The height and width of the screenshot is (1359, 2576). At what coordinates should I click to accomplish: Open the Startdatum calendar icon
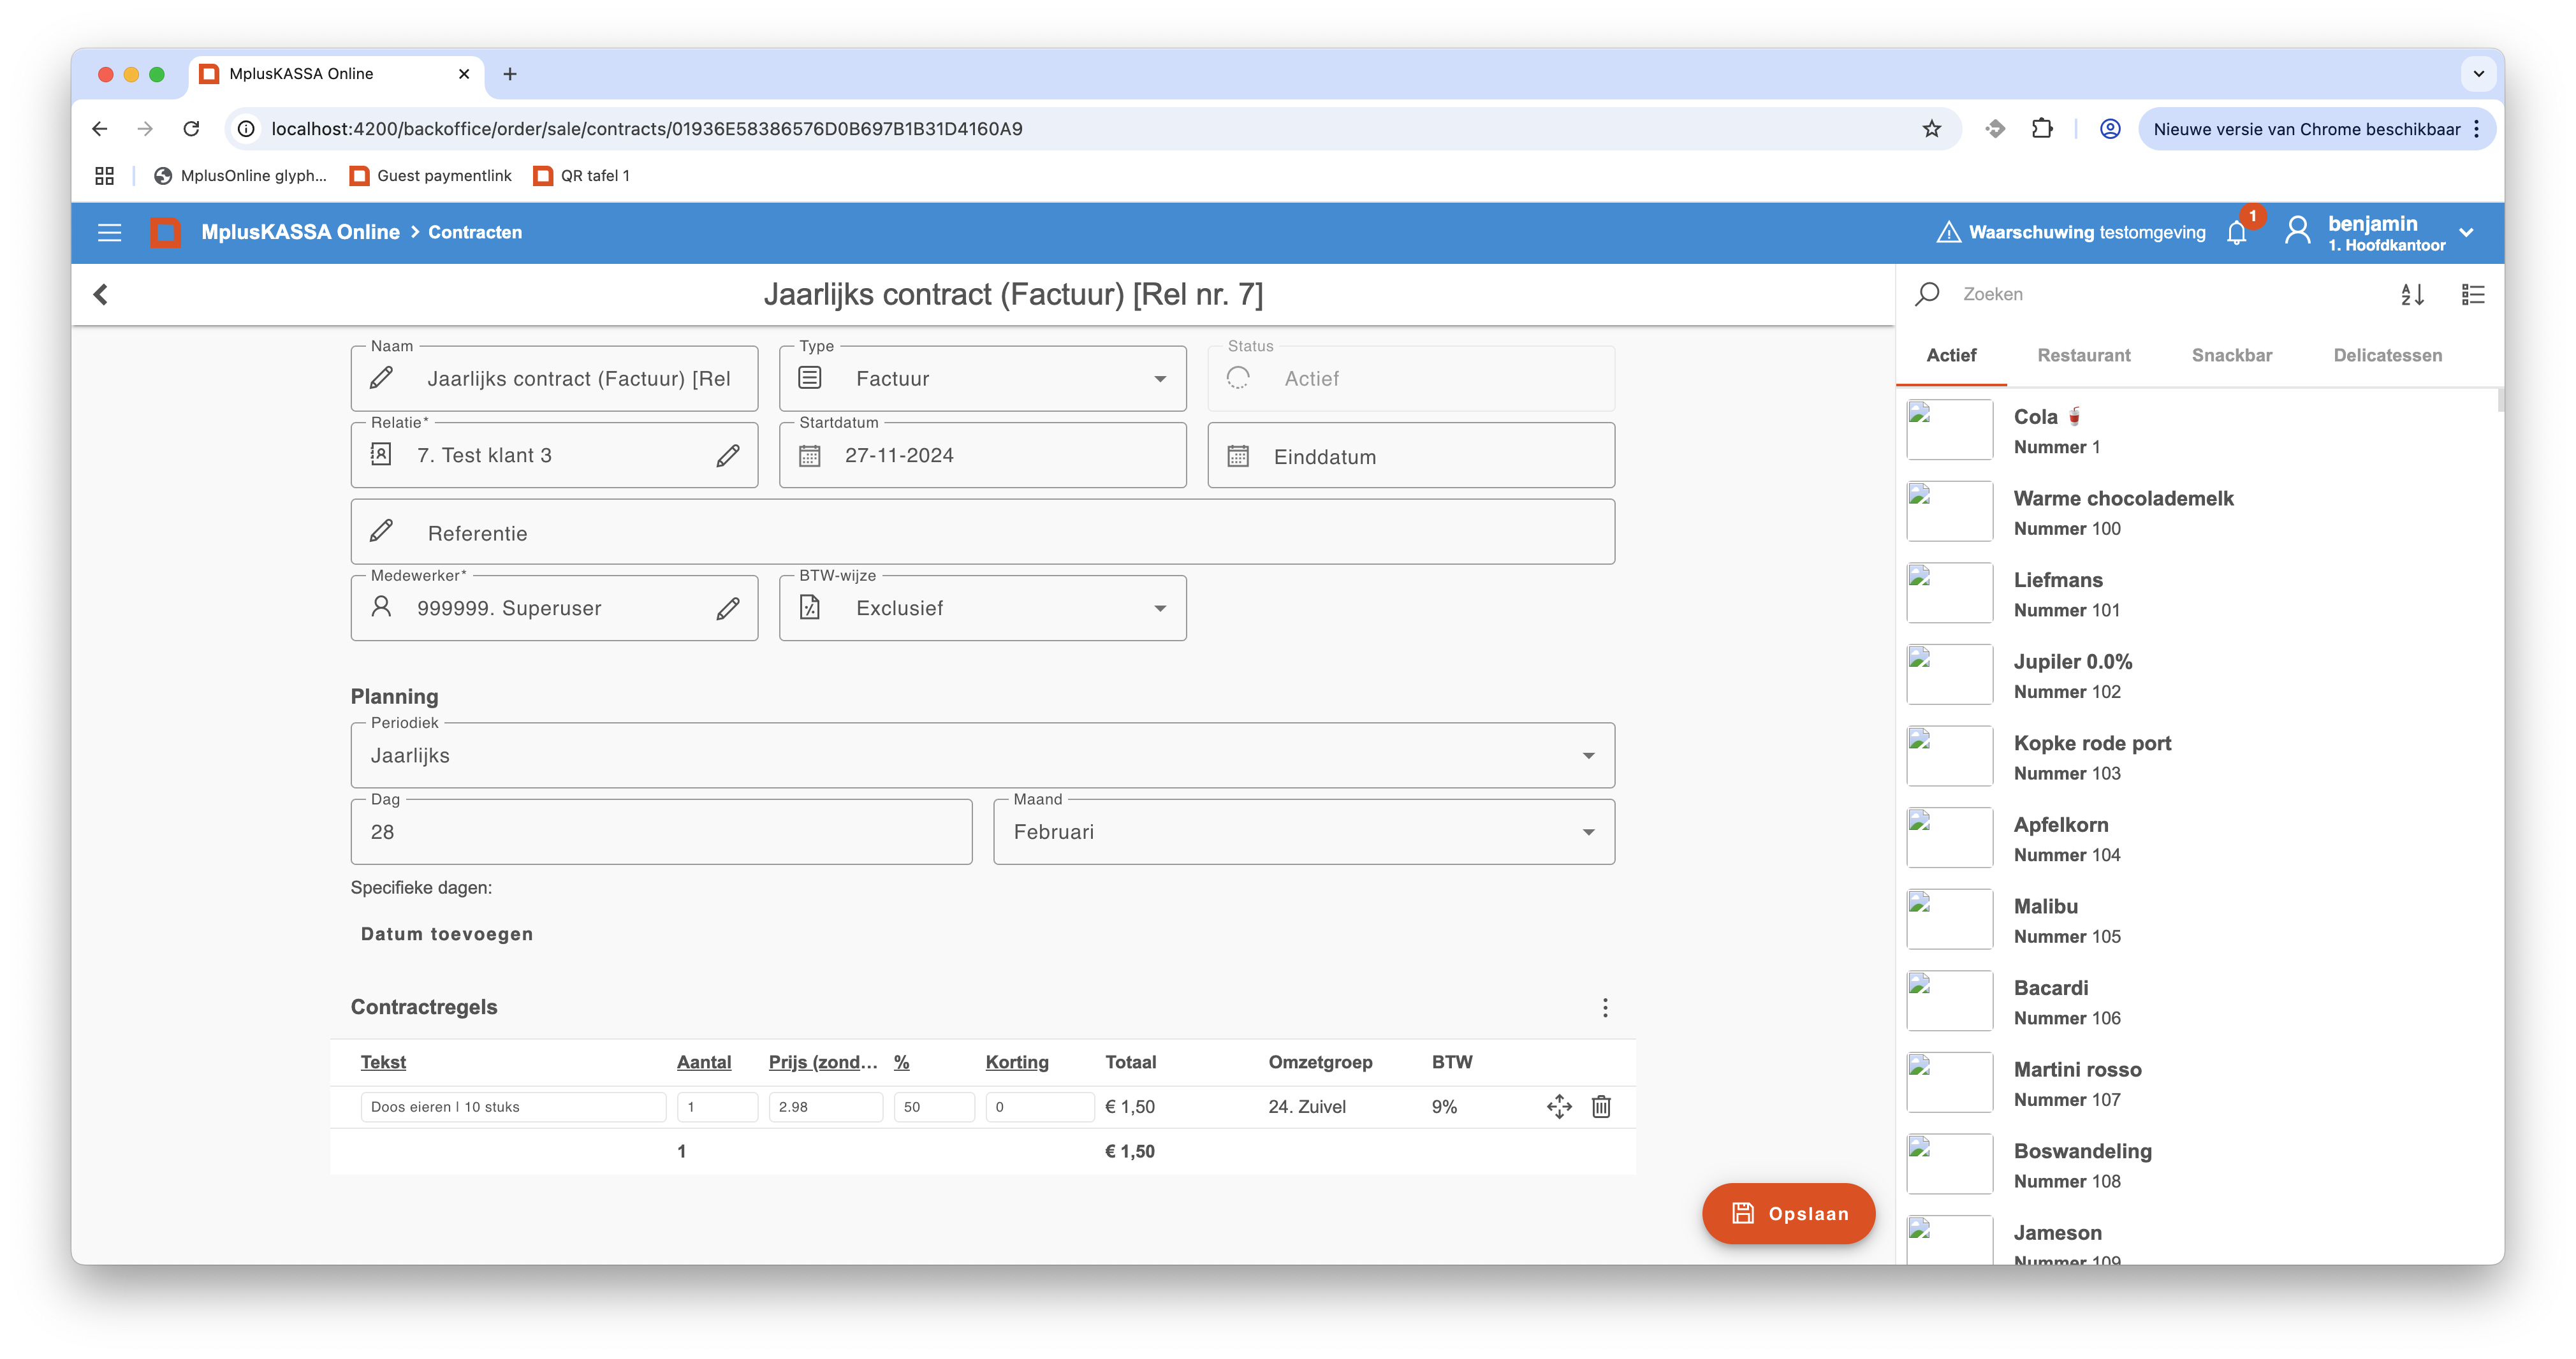(810, 455)
